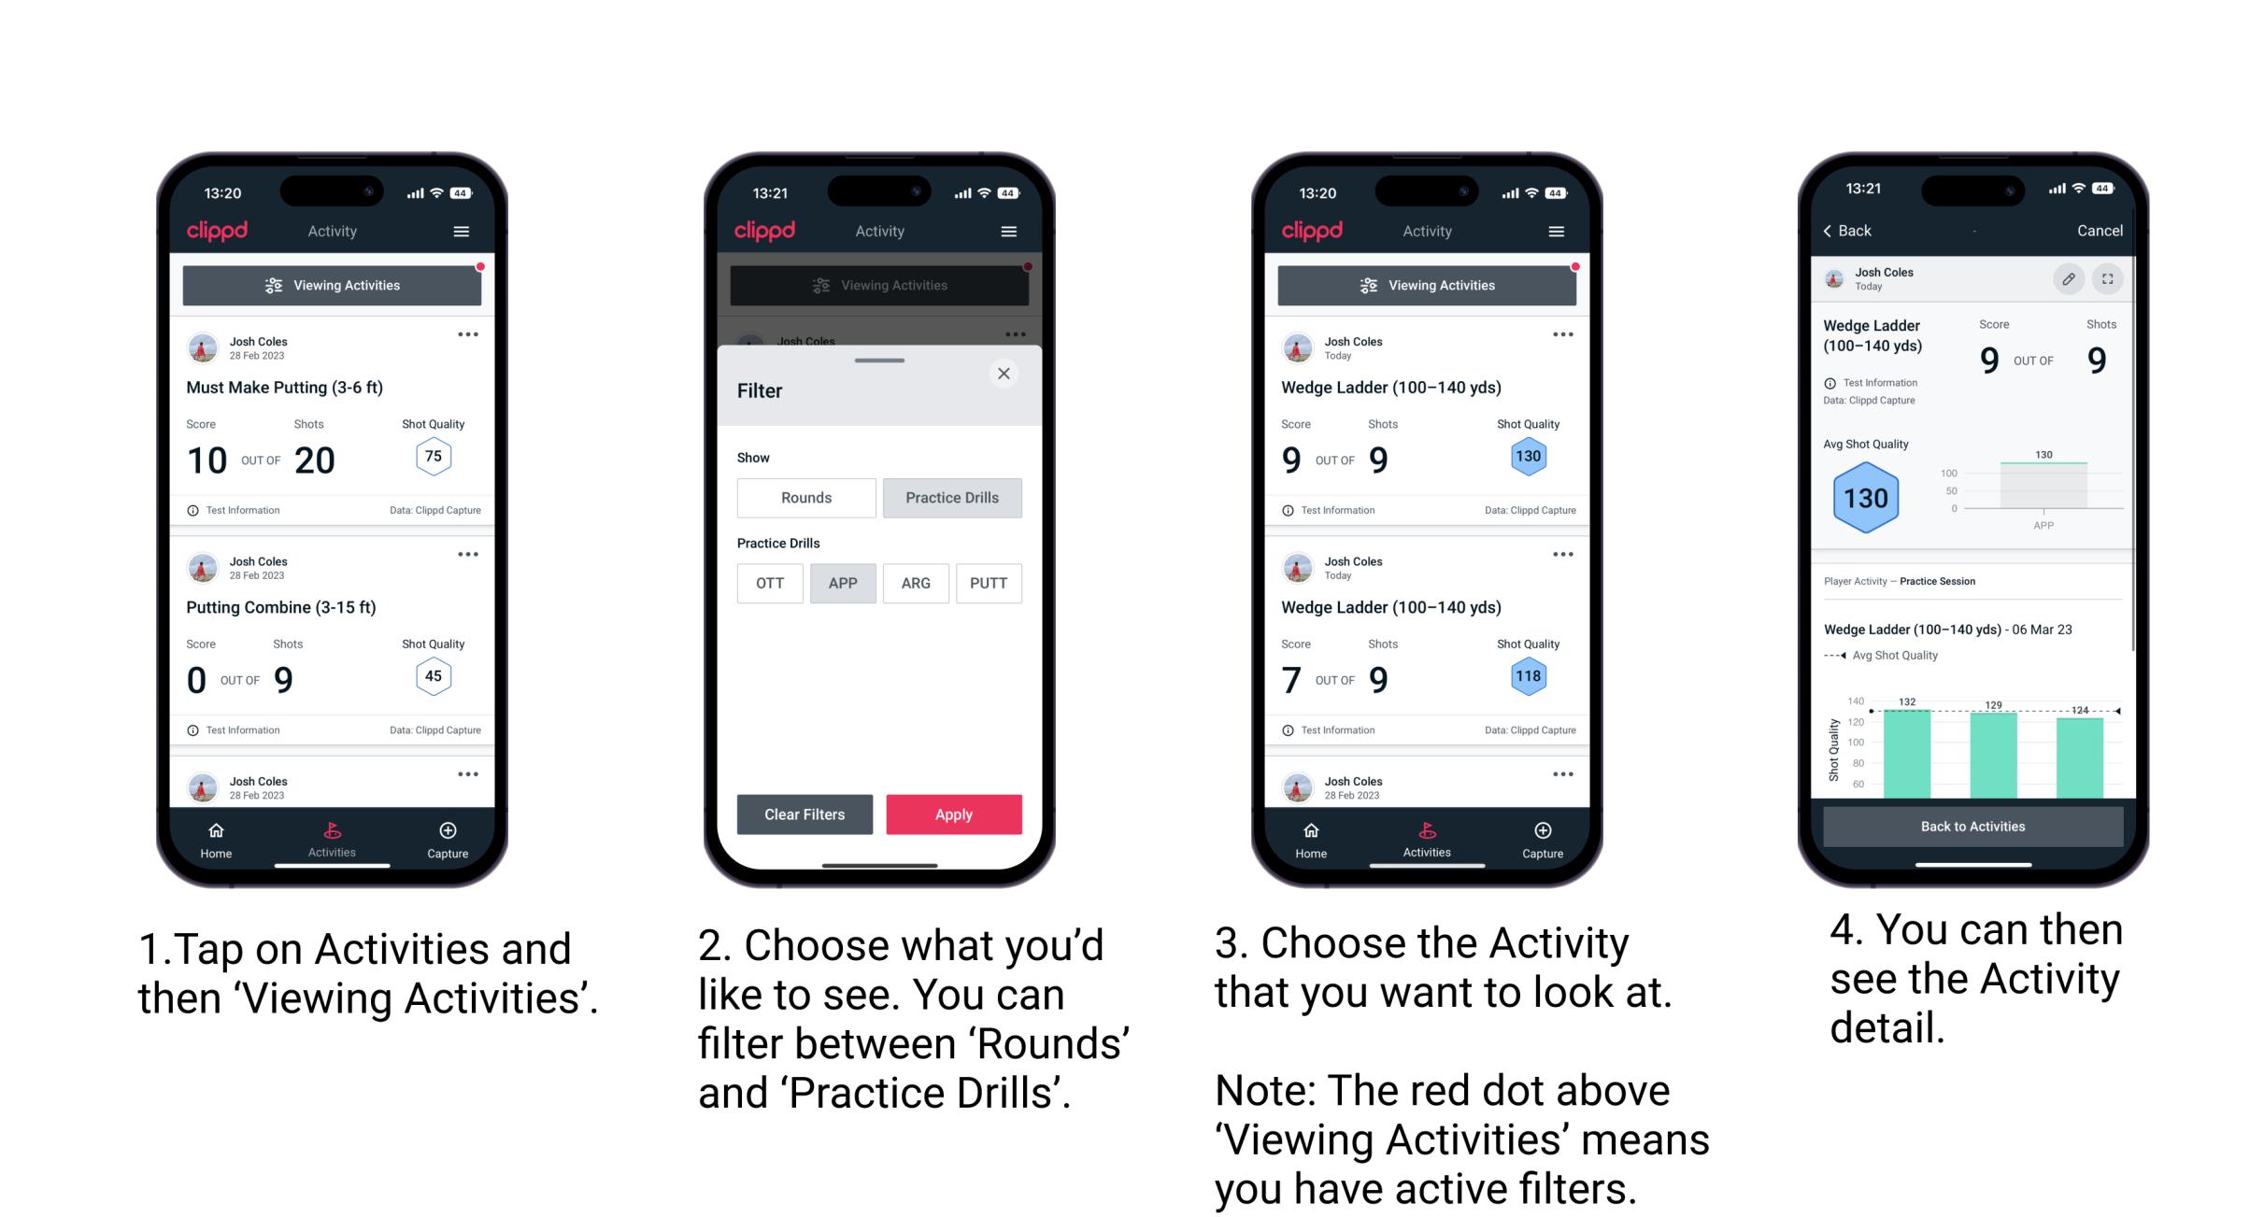
Task: Tap the Apply button to confirm filters
Action: (x=952, y=813)
